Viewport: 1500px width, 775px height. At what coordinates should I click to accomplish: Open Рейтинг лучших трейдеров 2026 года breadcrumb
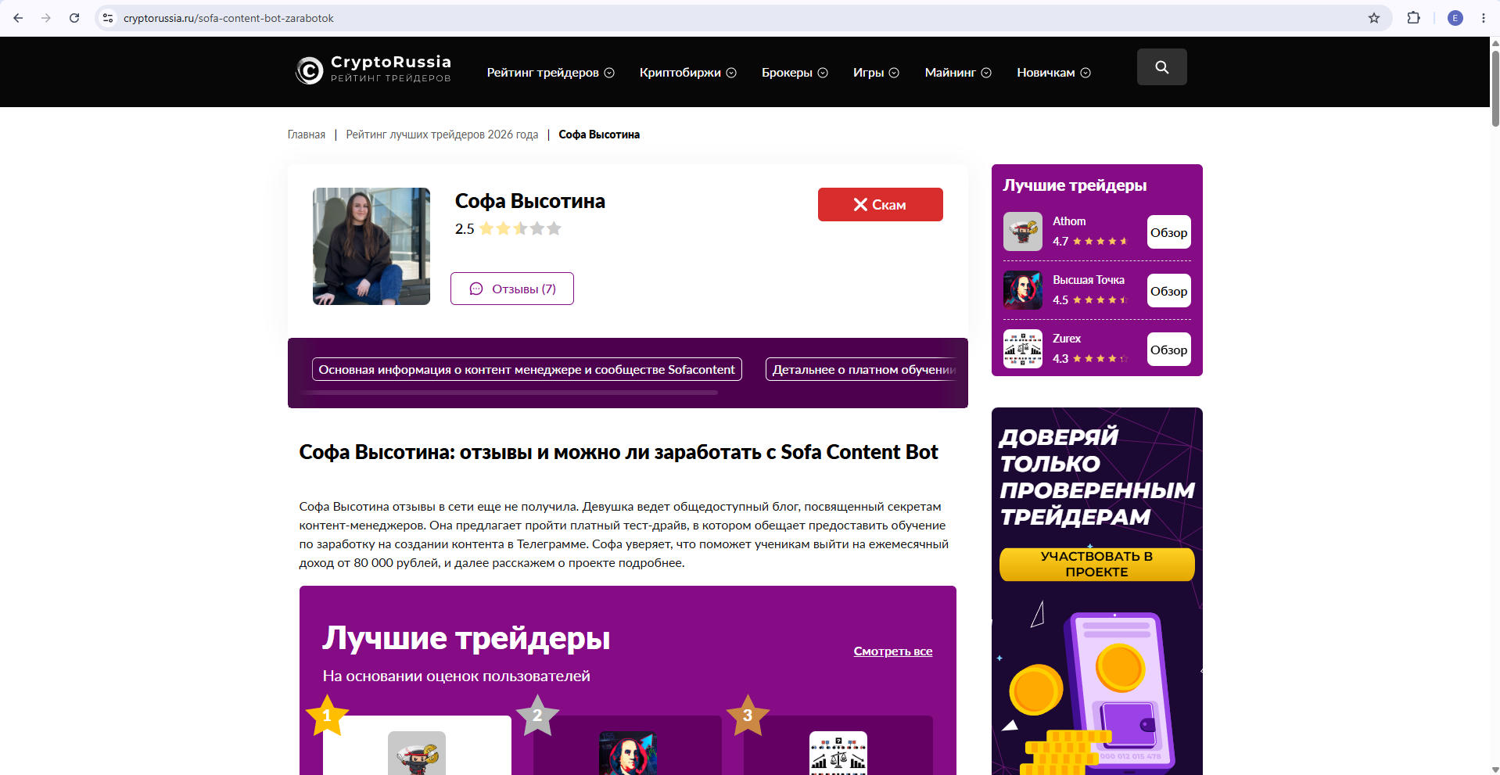442,135
